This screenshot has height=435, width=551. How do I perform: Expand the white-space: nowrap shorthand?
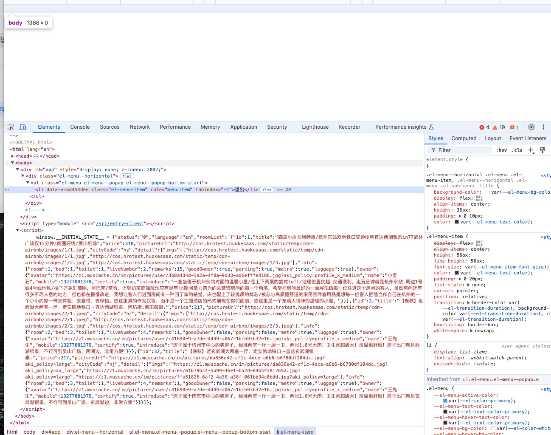[x=472, y=330]
